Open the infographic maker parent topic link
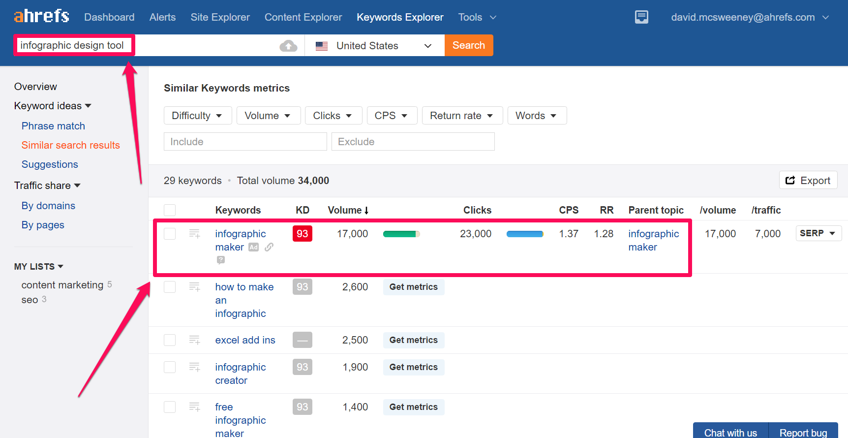Image resolution: width=848 pixels, height=438 pixels. (x=653, y=241)
